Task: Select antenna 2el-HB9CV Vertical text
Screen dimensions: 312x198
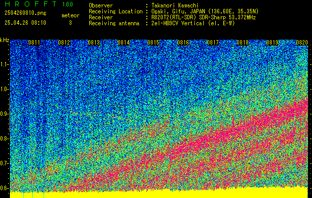Action: (193, 23)
